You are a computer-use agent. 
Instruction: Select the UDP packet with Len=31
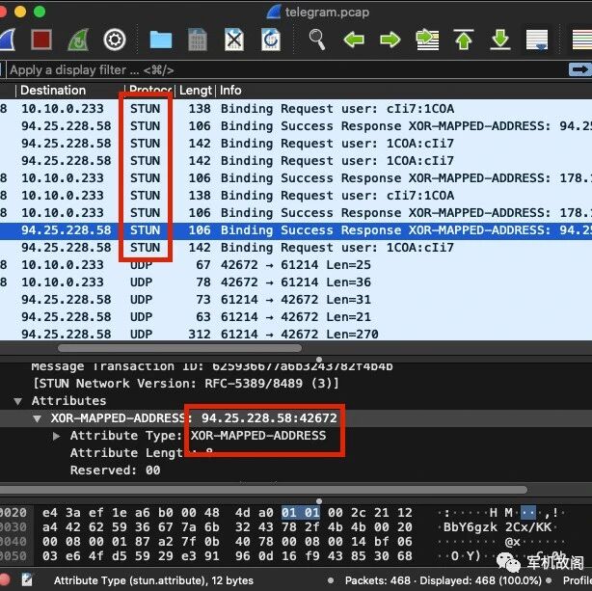pyautogui.click(x=296, y=300)
